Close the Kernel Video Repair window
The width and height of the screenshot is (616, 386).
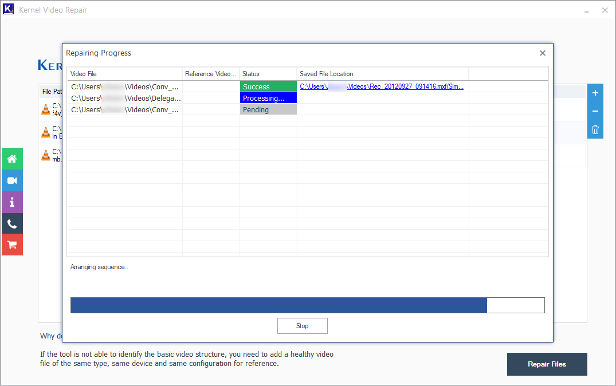pos(605,10)
